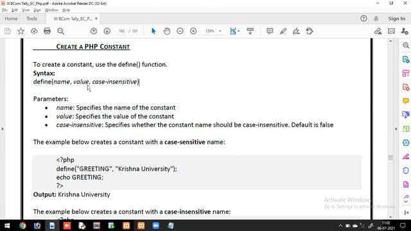Select the Highlight text pen tool
Image resolution: width=411 pixels, height=231 pixels.
283,31
